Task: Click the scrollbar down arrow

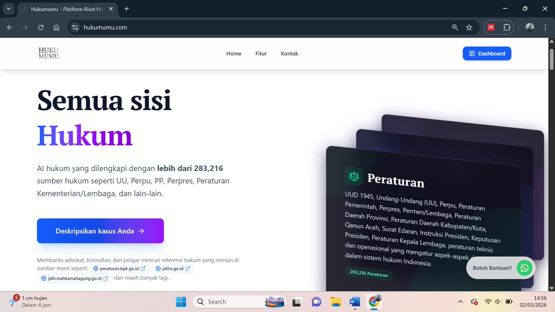Action: click(551, 288)
